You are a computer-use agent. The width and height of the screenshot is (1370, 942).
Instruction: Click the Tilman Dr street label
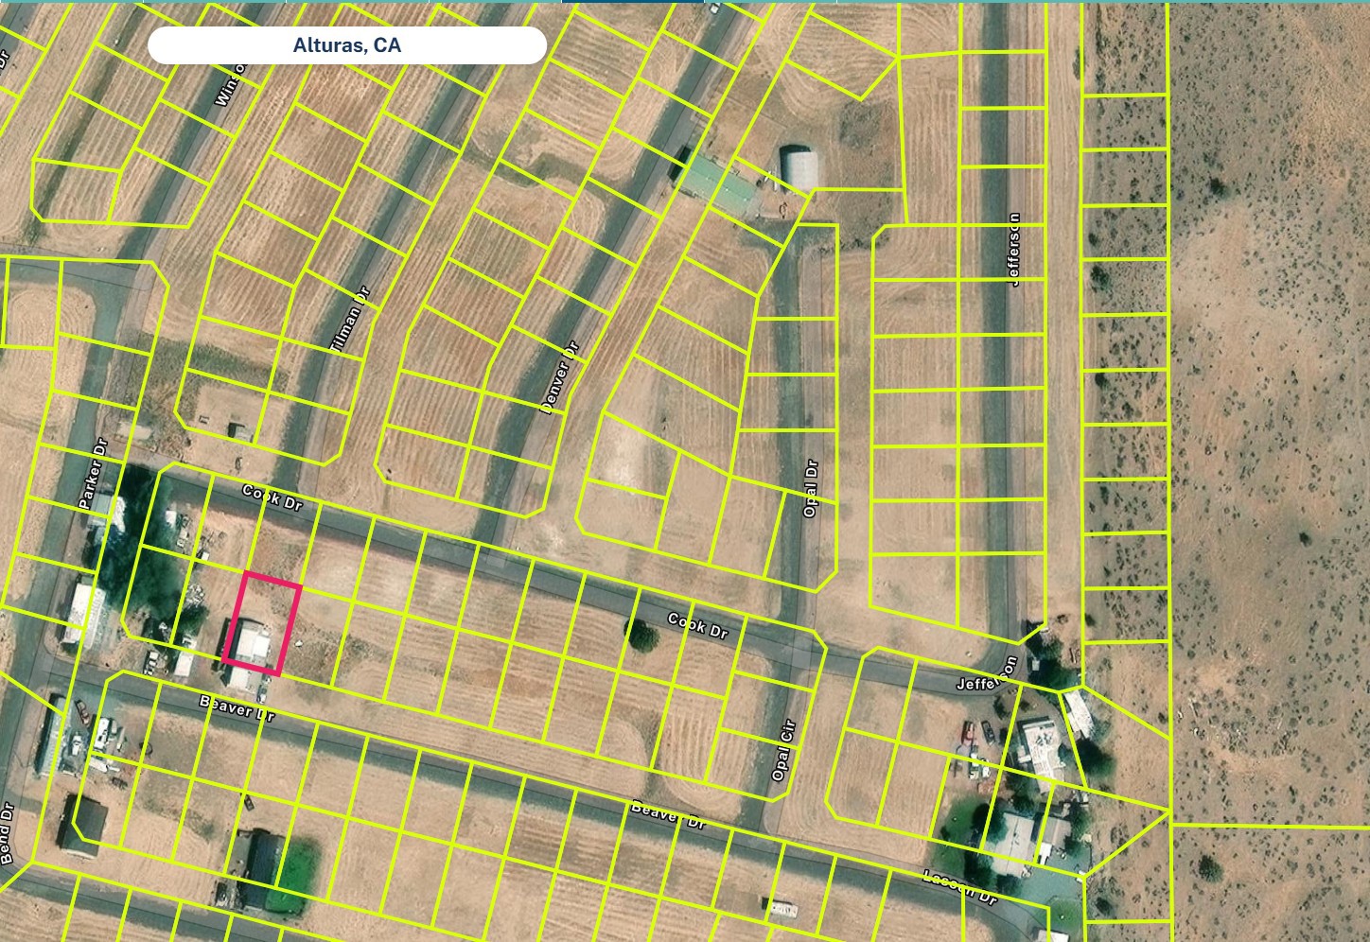coord(350,322)
